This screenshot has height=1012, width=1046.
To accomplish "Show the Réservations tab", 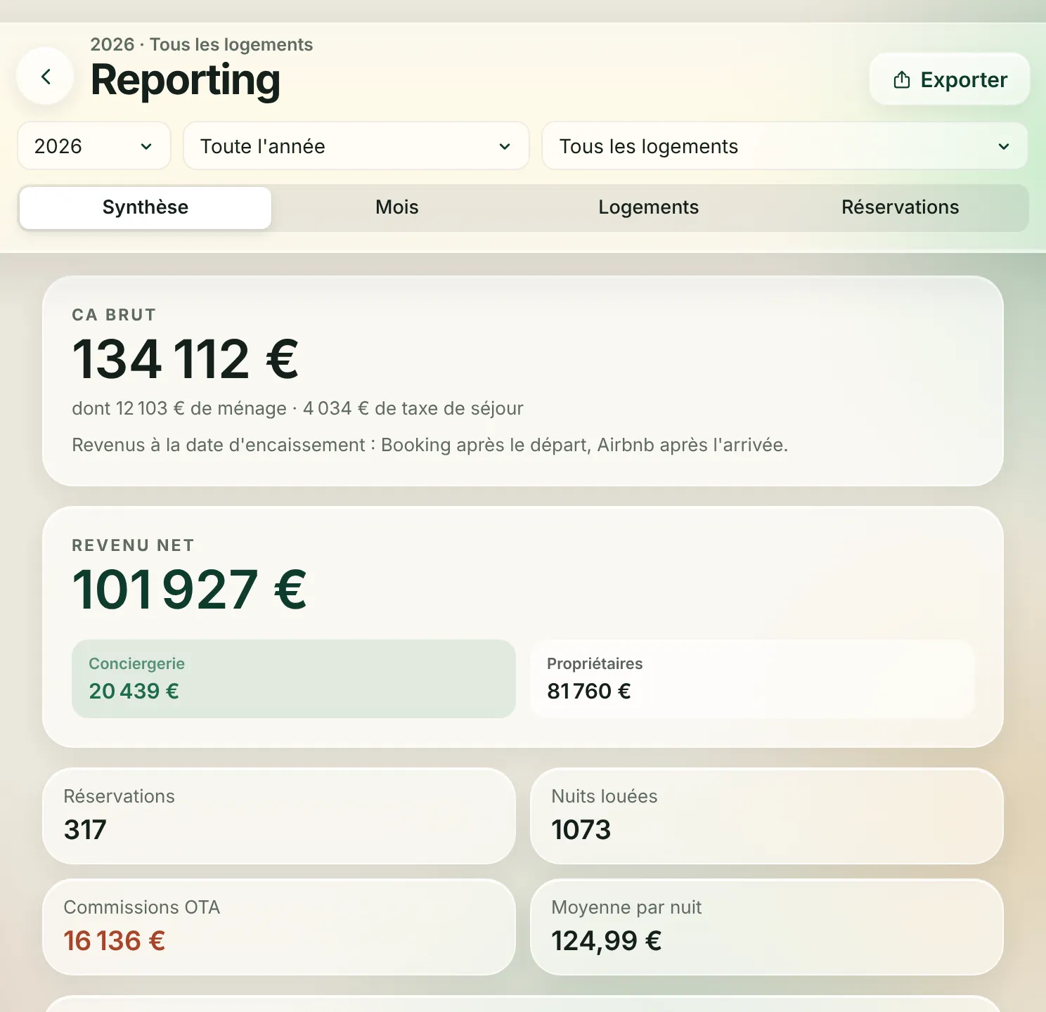I will tap(900, 207).
